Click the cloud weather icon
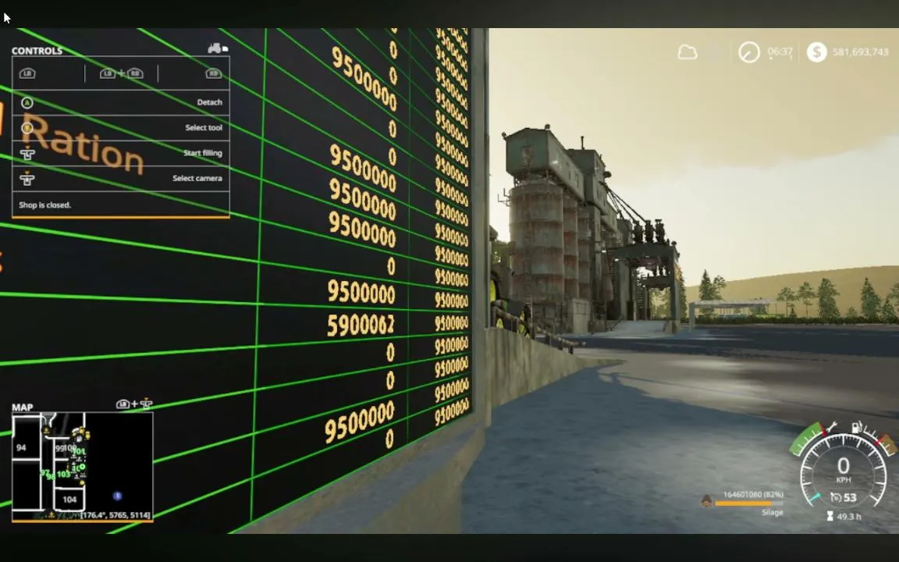The width and height of the screenshot is (899, 562). 688,53
